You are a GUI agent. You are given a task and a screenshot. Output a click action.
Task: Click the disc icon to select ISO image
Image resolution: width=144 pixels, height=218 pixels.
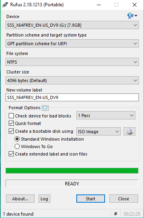pos(129,132)
